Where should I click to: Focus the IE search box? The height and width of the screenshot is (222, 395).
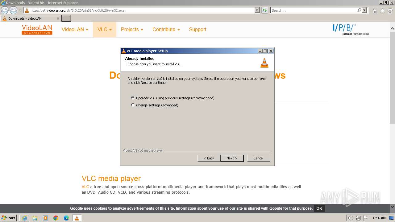pos(314,10)
